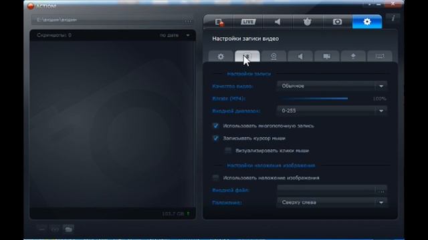Switch to the LIVE streaming tab
The height and width of the screenshot is (240, 428).
(x=248, y=22)
